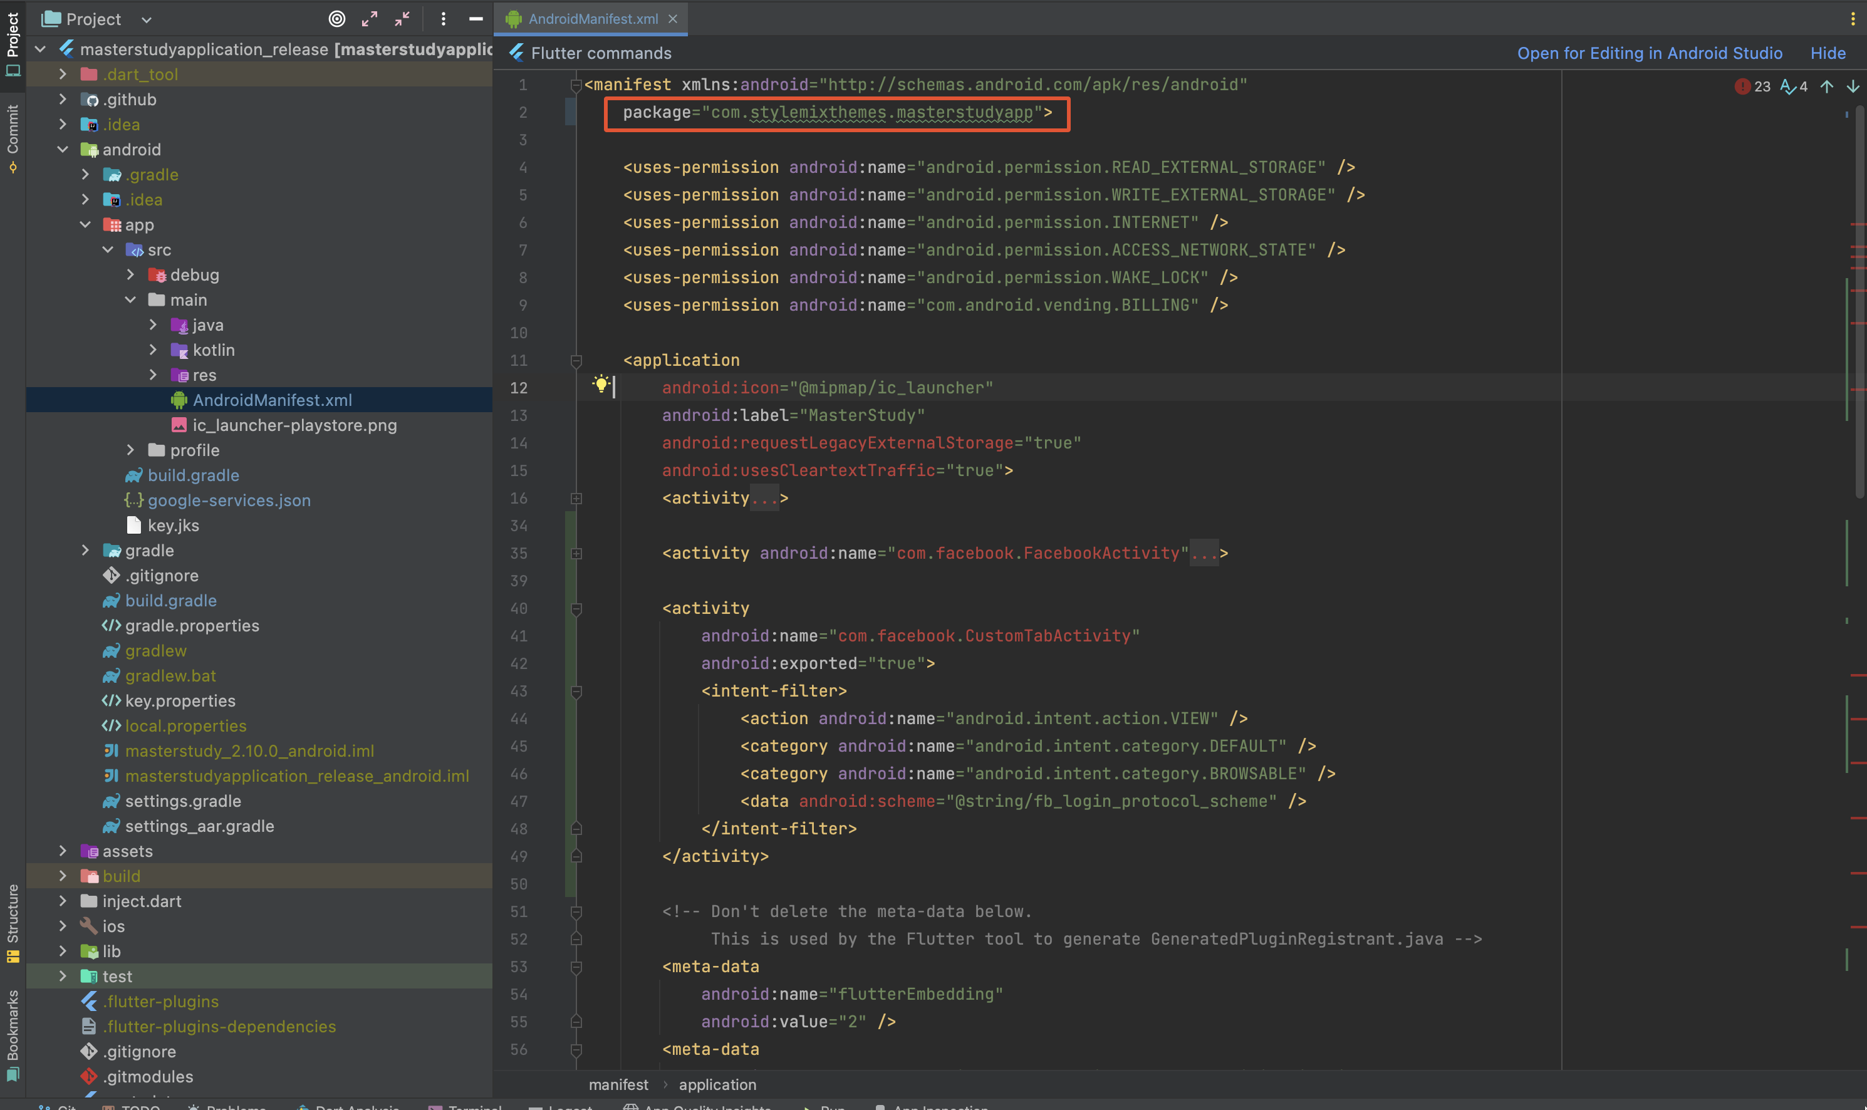Click the application breadcrumb item
Image resolution: width=1867 pixels, height=1110 pixels.
click(717, 1084)
